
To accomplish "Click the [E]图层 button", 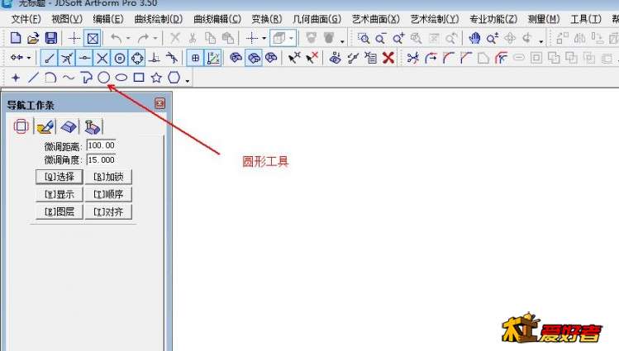I will (x=60, y=211).
